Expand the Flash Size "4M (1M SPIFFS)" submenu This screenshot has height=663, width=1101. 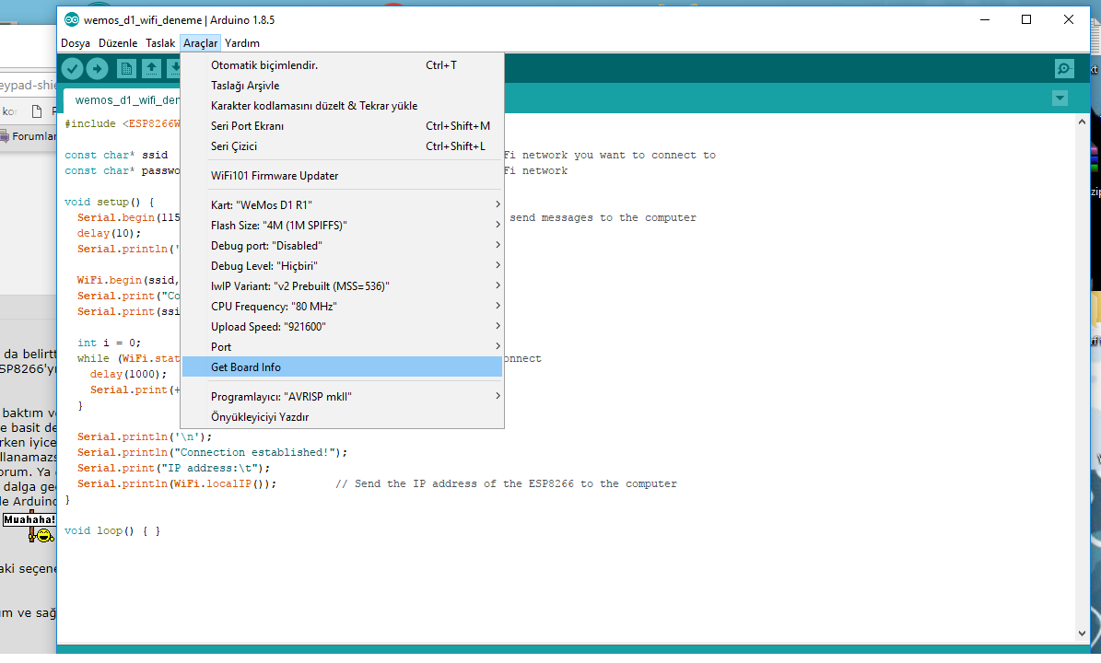[x=342, y=226]
